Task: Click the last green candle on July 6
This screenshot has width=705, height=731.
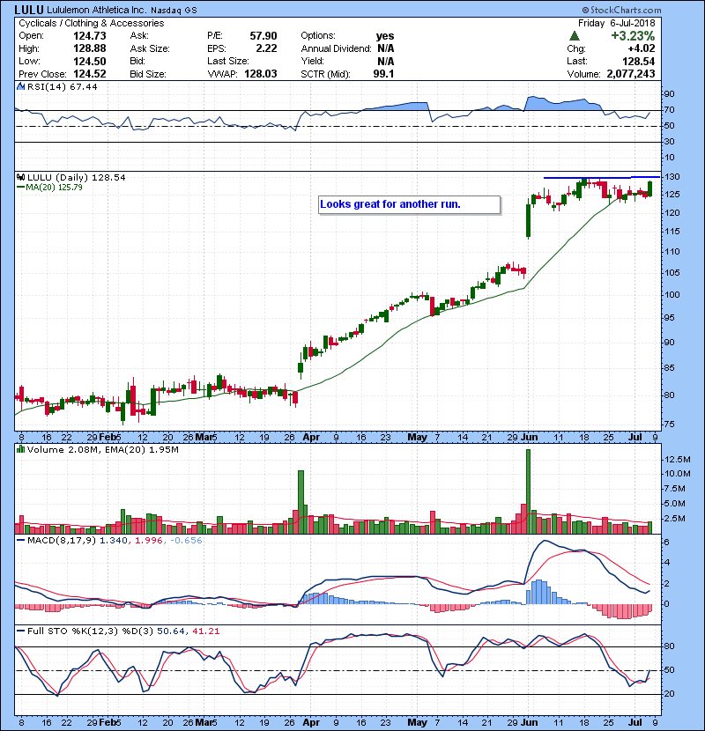Action: (650, 188)
